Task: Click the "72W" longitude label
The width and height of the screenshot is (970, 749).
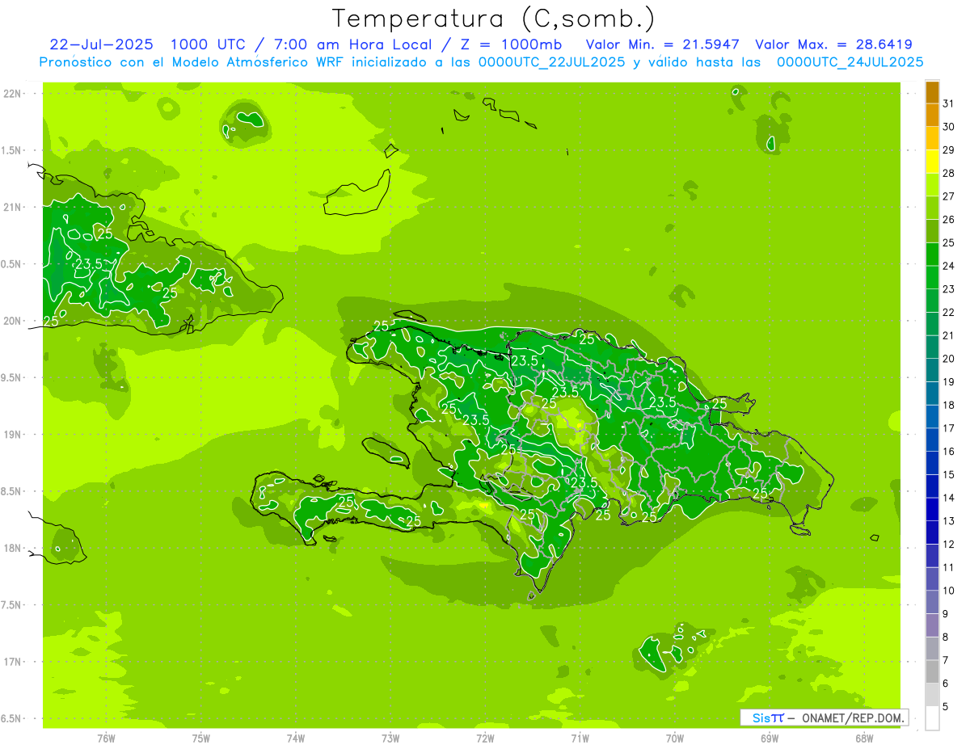Action: pos(485,738)
